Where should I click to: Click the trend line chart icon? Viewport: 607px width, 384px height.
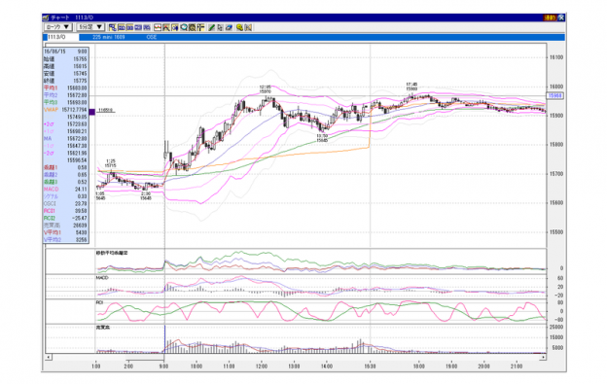[x=166, y=27]
